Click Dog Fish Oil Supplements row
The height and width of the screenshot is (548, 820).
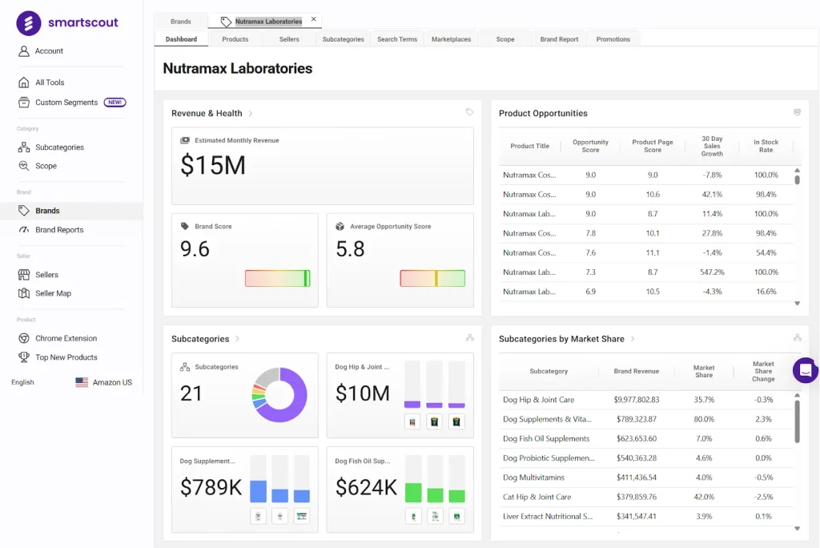[646, 438]
